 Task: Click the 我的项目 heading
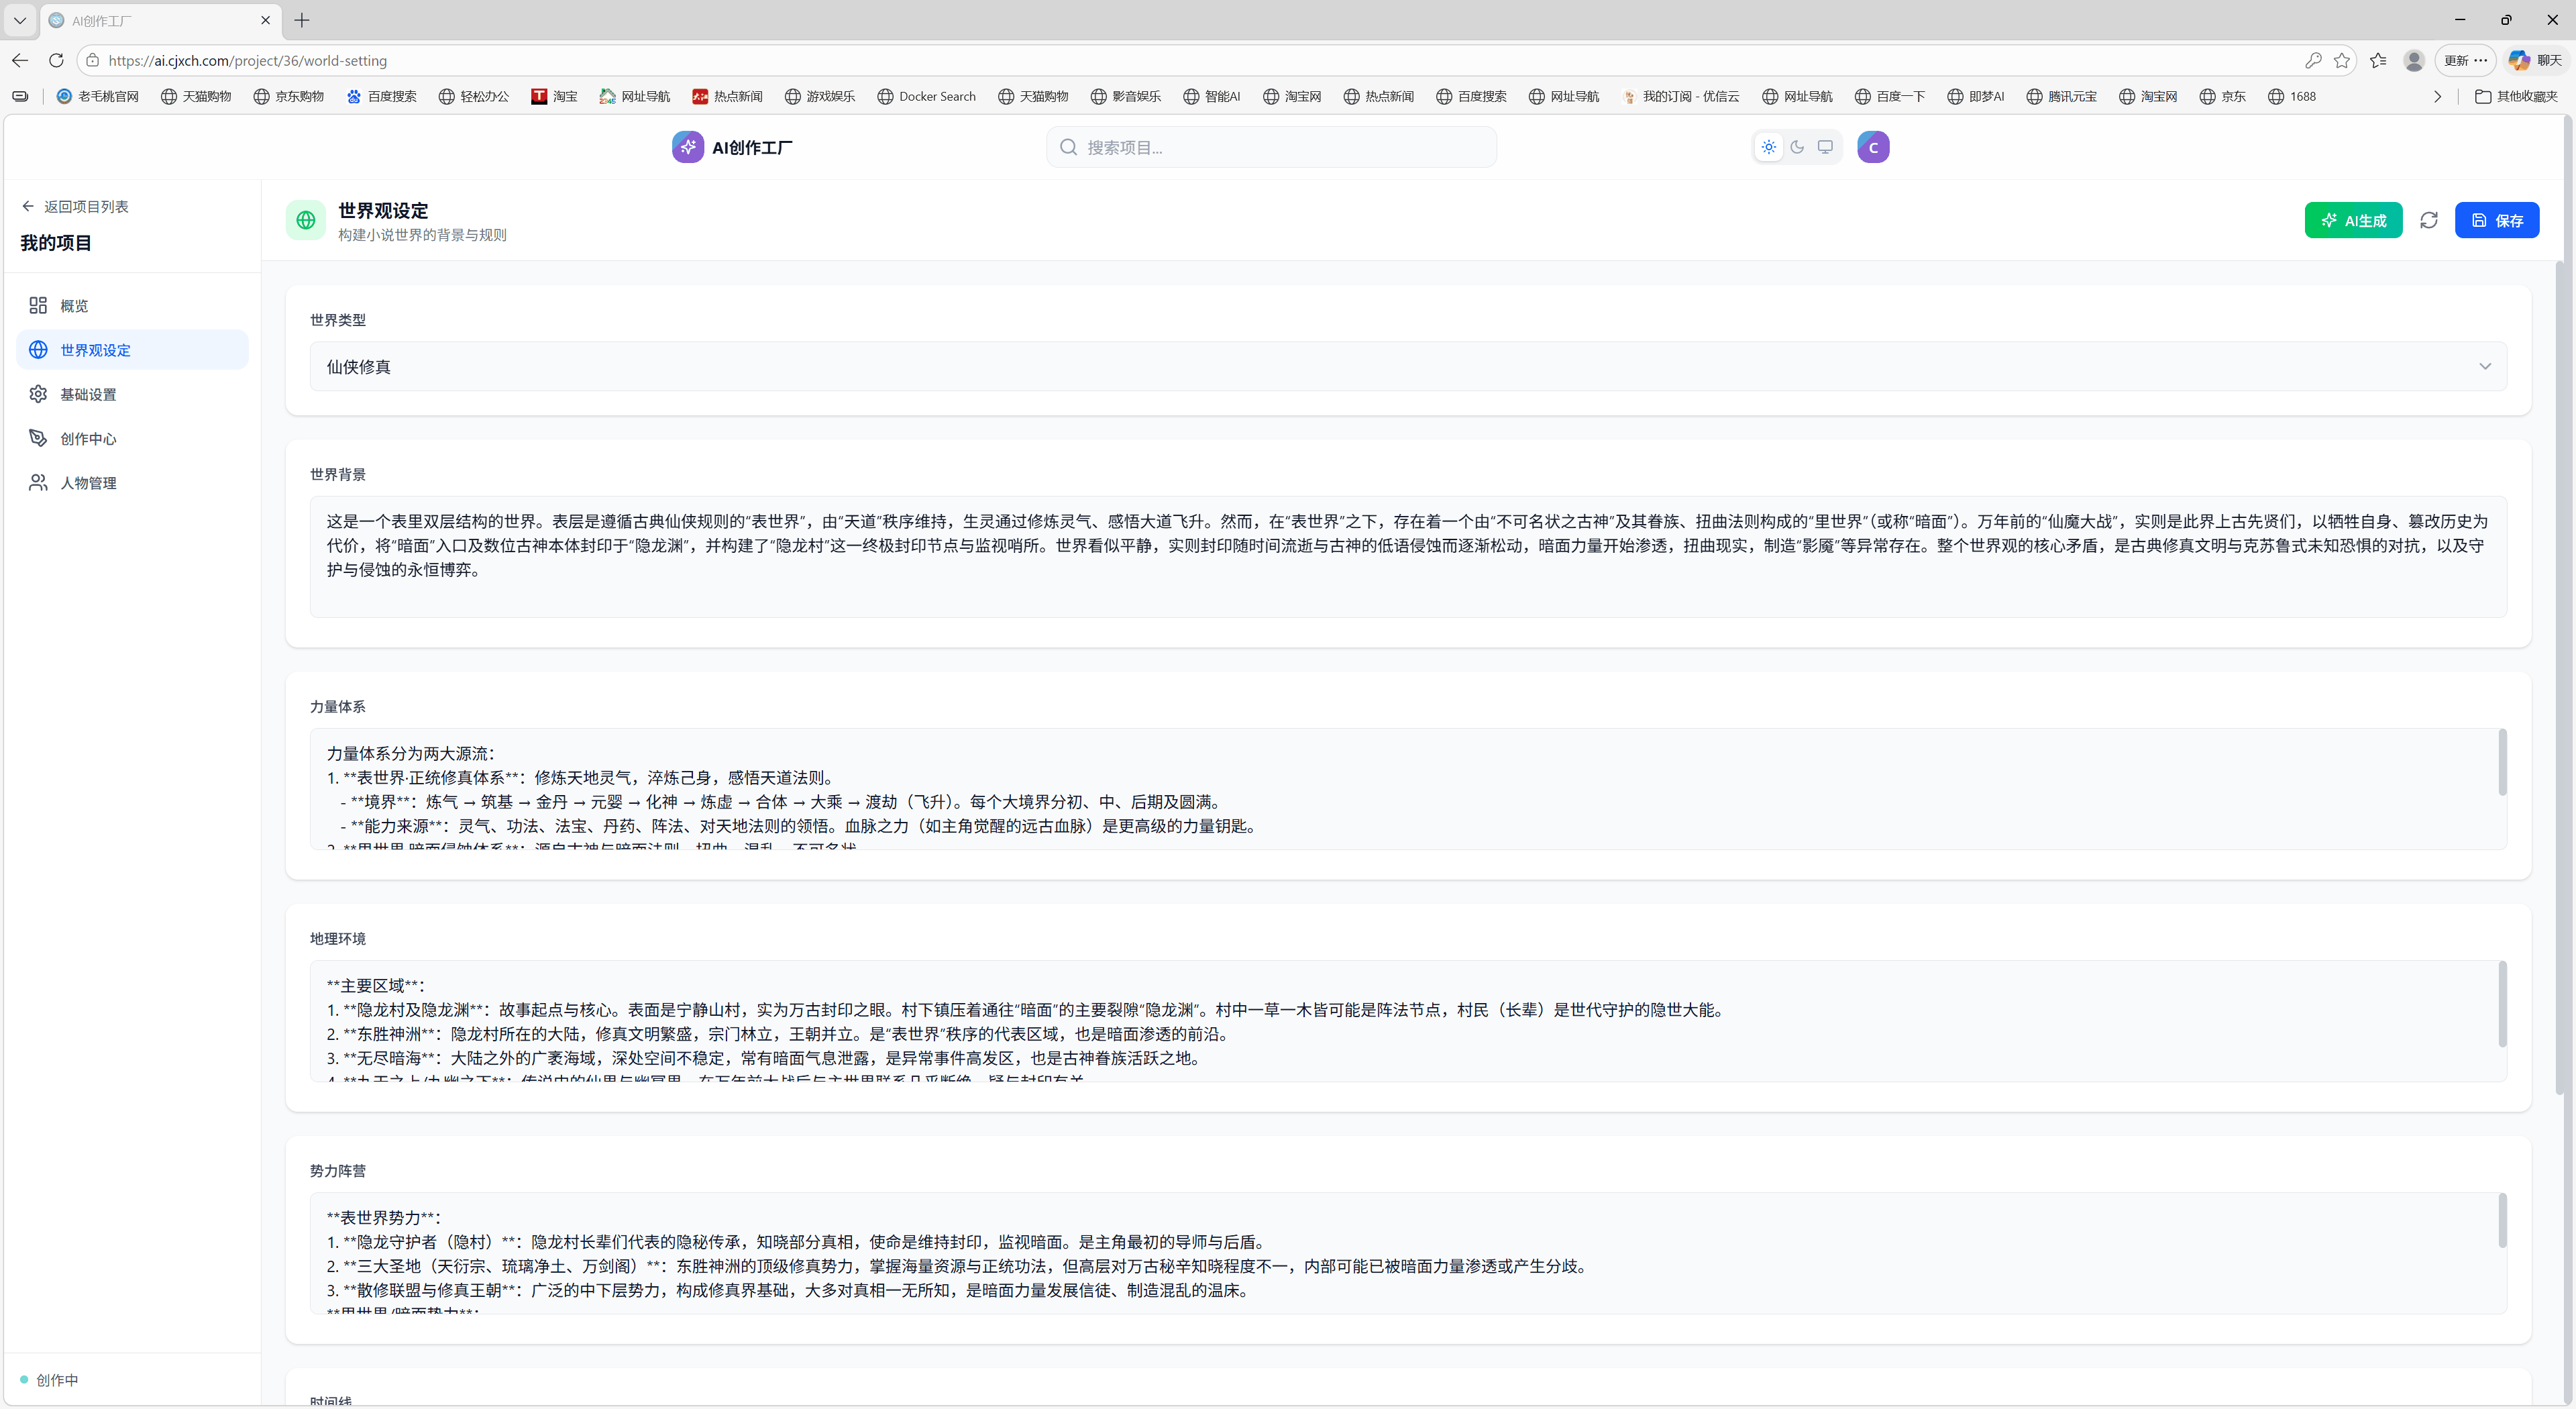pos(56,243)
